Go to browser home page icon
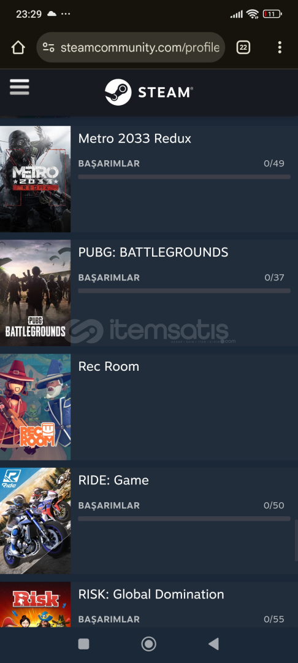This screenshot has height=663, width=298. (18, 47)
